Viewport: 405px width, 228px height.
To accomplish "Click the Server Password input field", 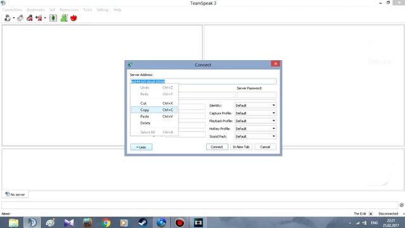I will [256, 95].
